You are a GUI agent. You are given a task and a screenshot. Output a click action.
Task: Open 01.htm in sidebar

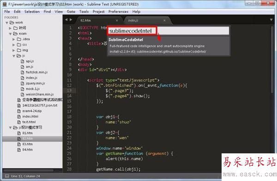(x=27, y=133)
